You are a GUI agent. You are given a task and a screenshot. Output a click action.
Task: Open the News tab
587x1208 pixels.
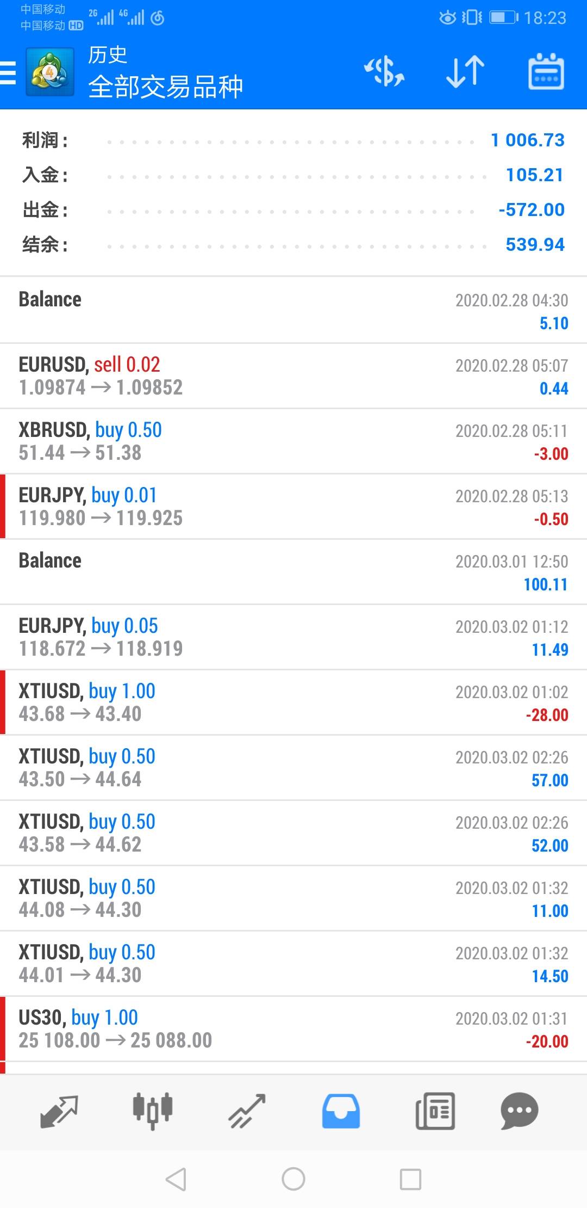coord(435,1112)
